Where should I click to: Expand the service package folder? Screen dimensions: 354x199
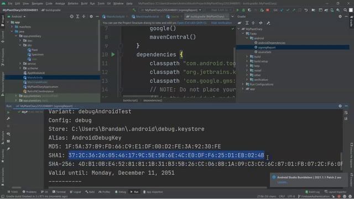click(20, 64)
